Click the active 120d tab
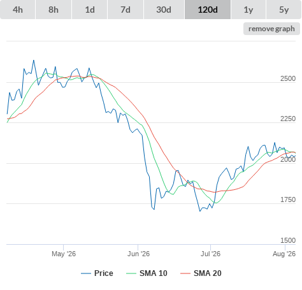This screenshot has height=290, width=302. pyautogui.click(x=208, y=10)
